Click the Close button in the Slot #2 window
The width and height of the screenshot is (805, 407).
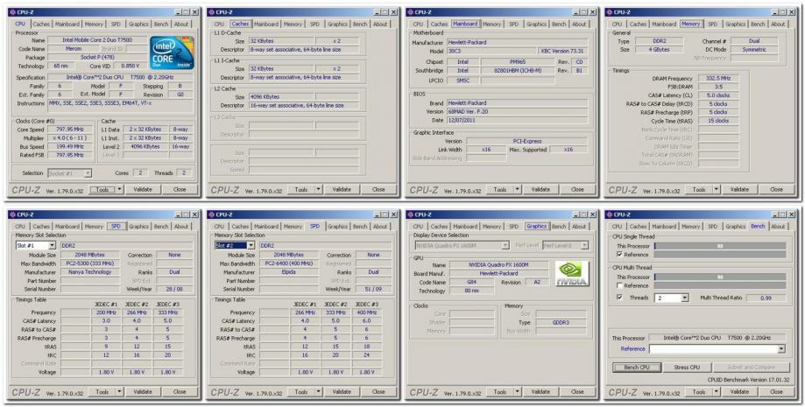click(378, 391)
